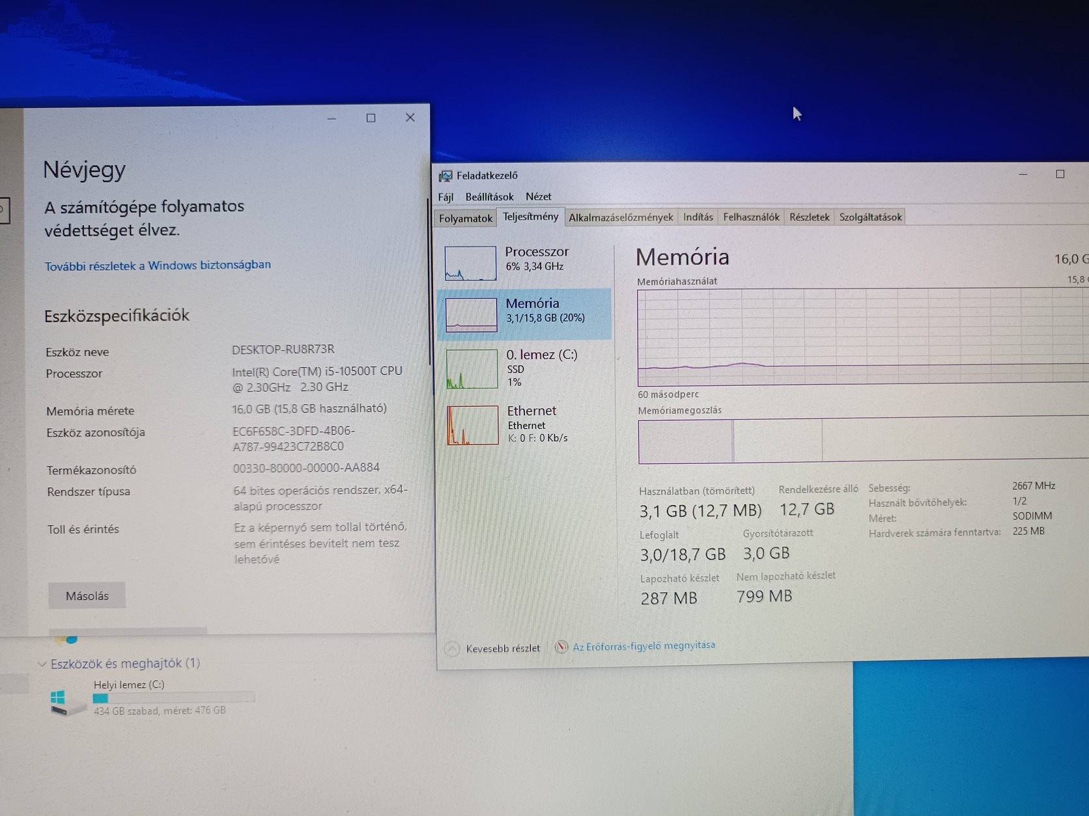Open the Felhasználók tab
The width and height of the screenshot is (1089, 816).
pos(751,217)
